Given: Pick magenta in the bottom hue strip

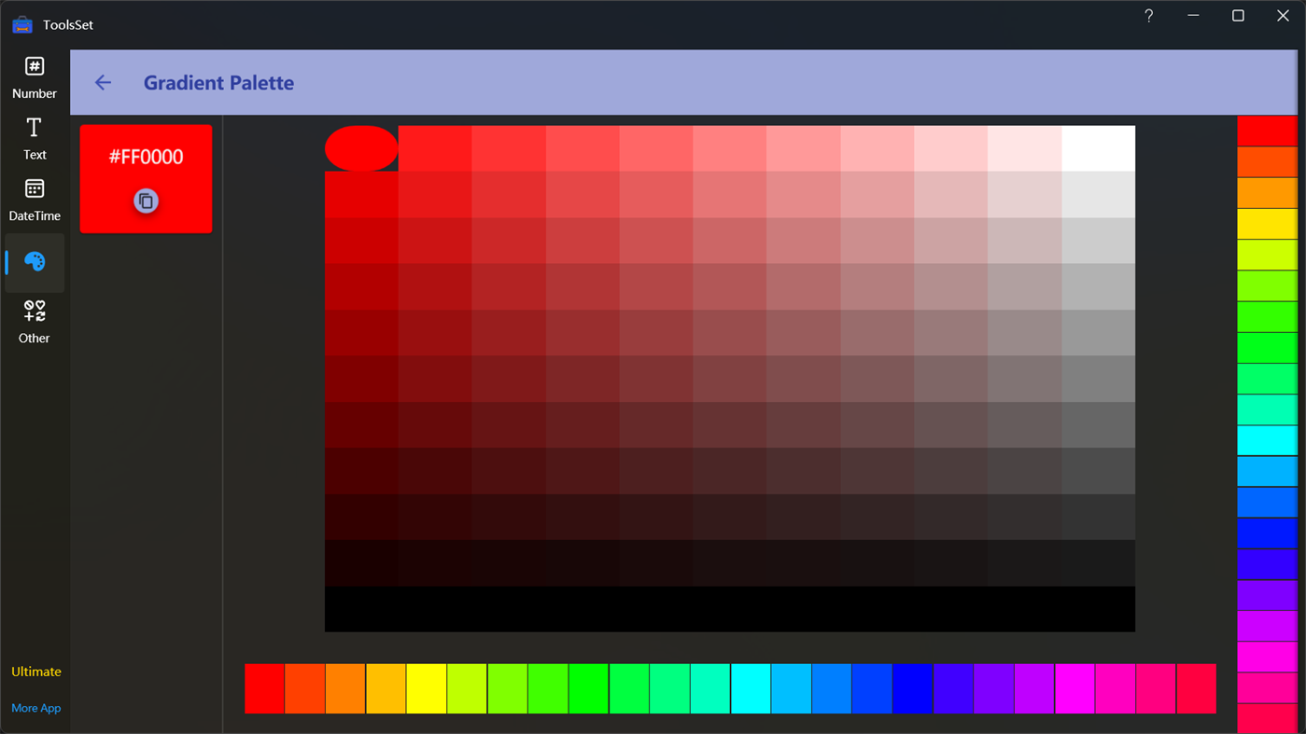Looking at the screenshot, I should [x=1074, y=688].
